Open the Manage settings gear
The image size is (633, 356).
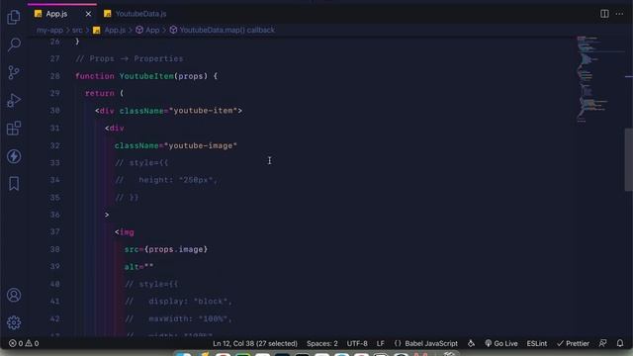14,322
